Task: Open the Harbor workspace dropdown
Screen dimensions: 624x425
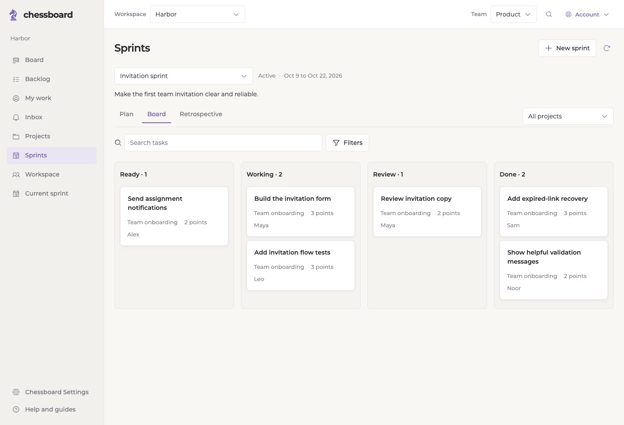Action: (x=198, y=14)
